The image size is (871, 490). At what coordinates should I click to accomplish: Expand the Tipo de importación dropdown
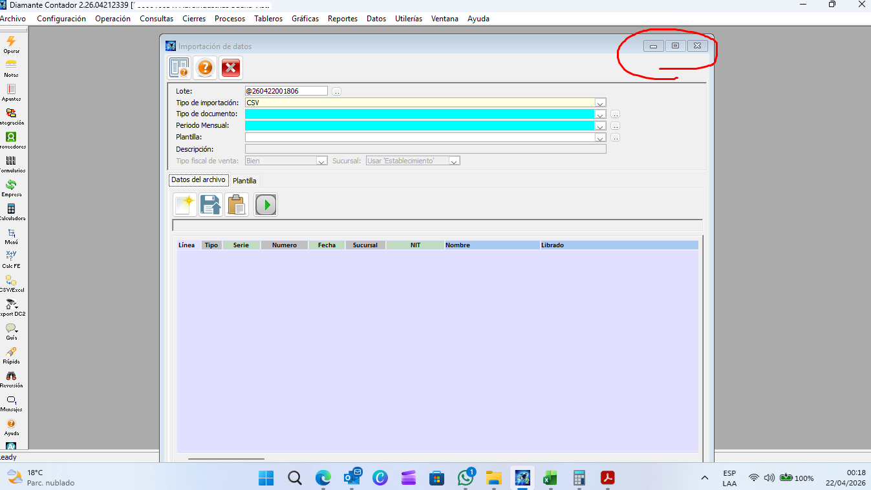600,103
